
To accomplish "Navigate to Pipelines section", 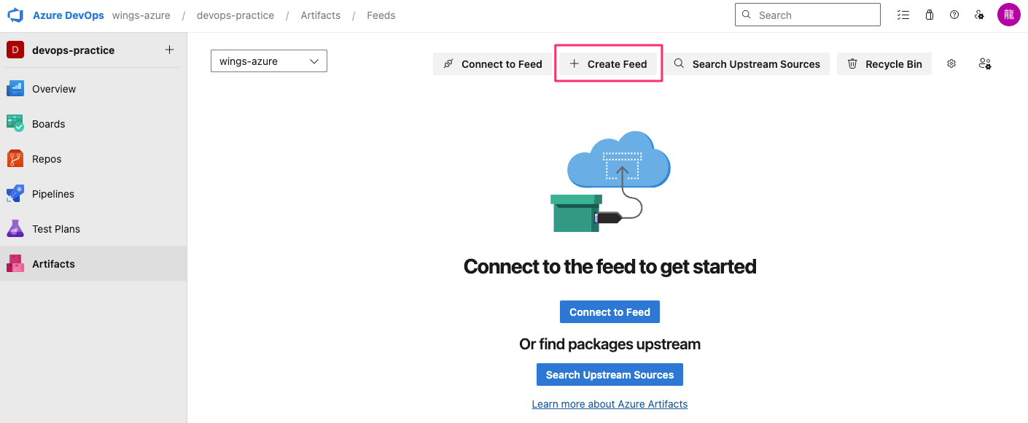I will (53, 194).
